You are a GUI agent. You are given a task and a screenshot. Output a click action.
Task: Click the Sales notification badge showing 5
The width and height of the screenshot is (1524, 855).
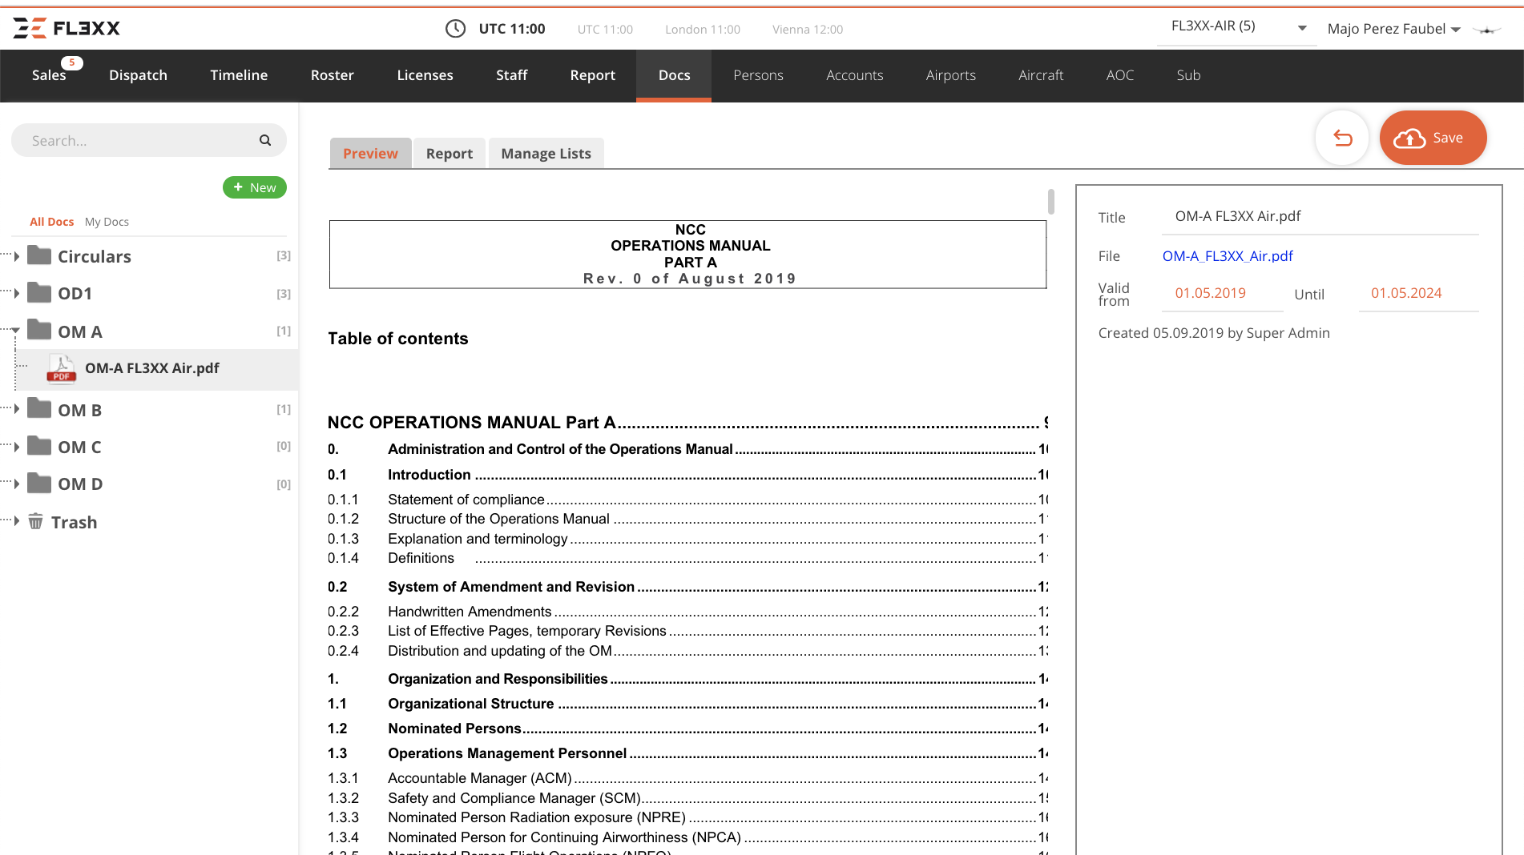[x=72, y=62]
